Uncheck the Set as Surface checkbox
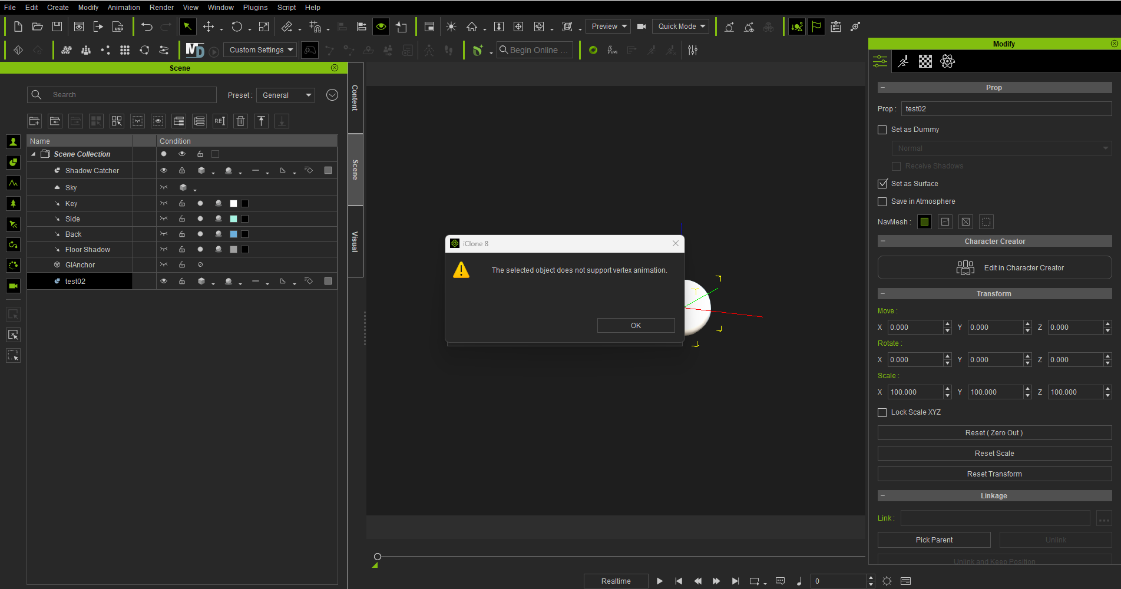Viewport: 1121px width, 589px height. (x=882, y=184)
